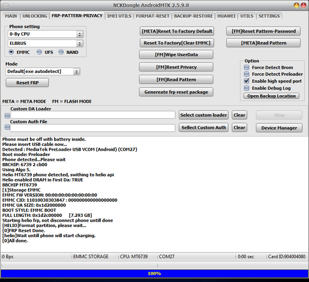Screen dimensions: 309x282
Task: Click [META]Reset To Factory Default
Action: 177,31
